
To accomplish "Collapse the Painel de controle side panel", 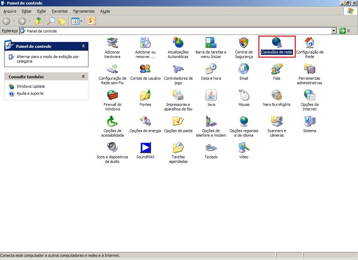I will pyautogui.click(x=83, y=46).
